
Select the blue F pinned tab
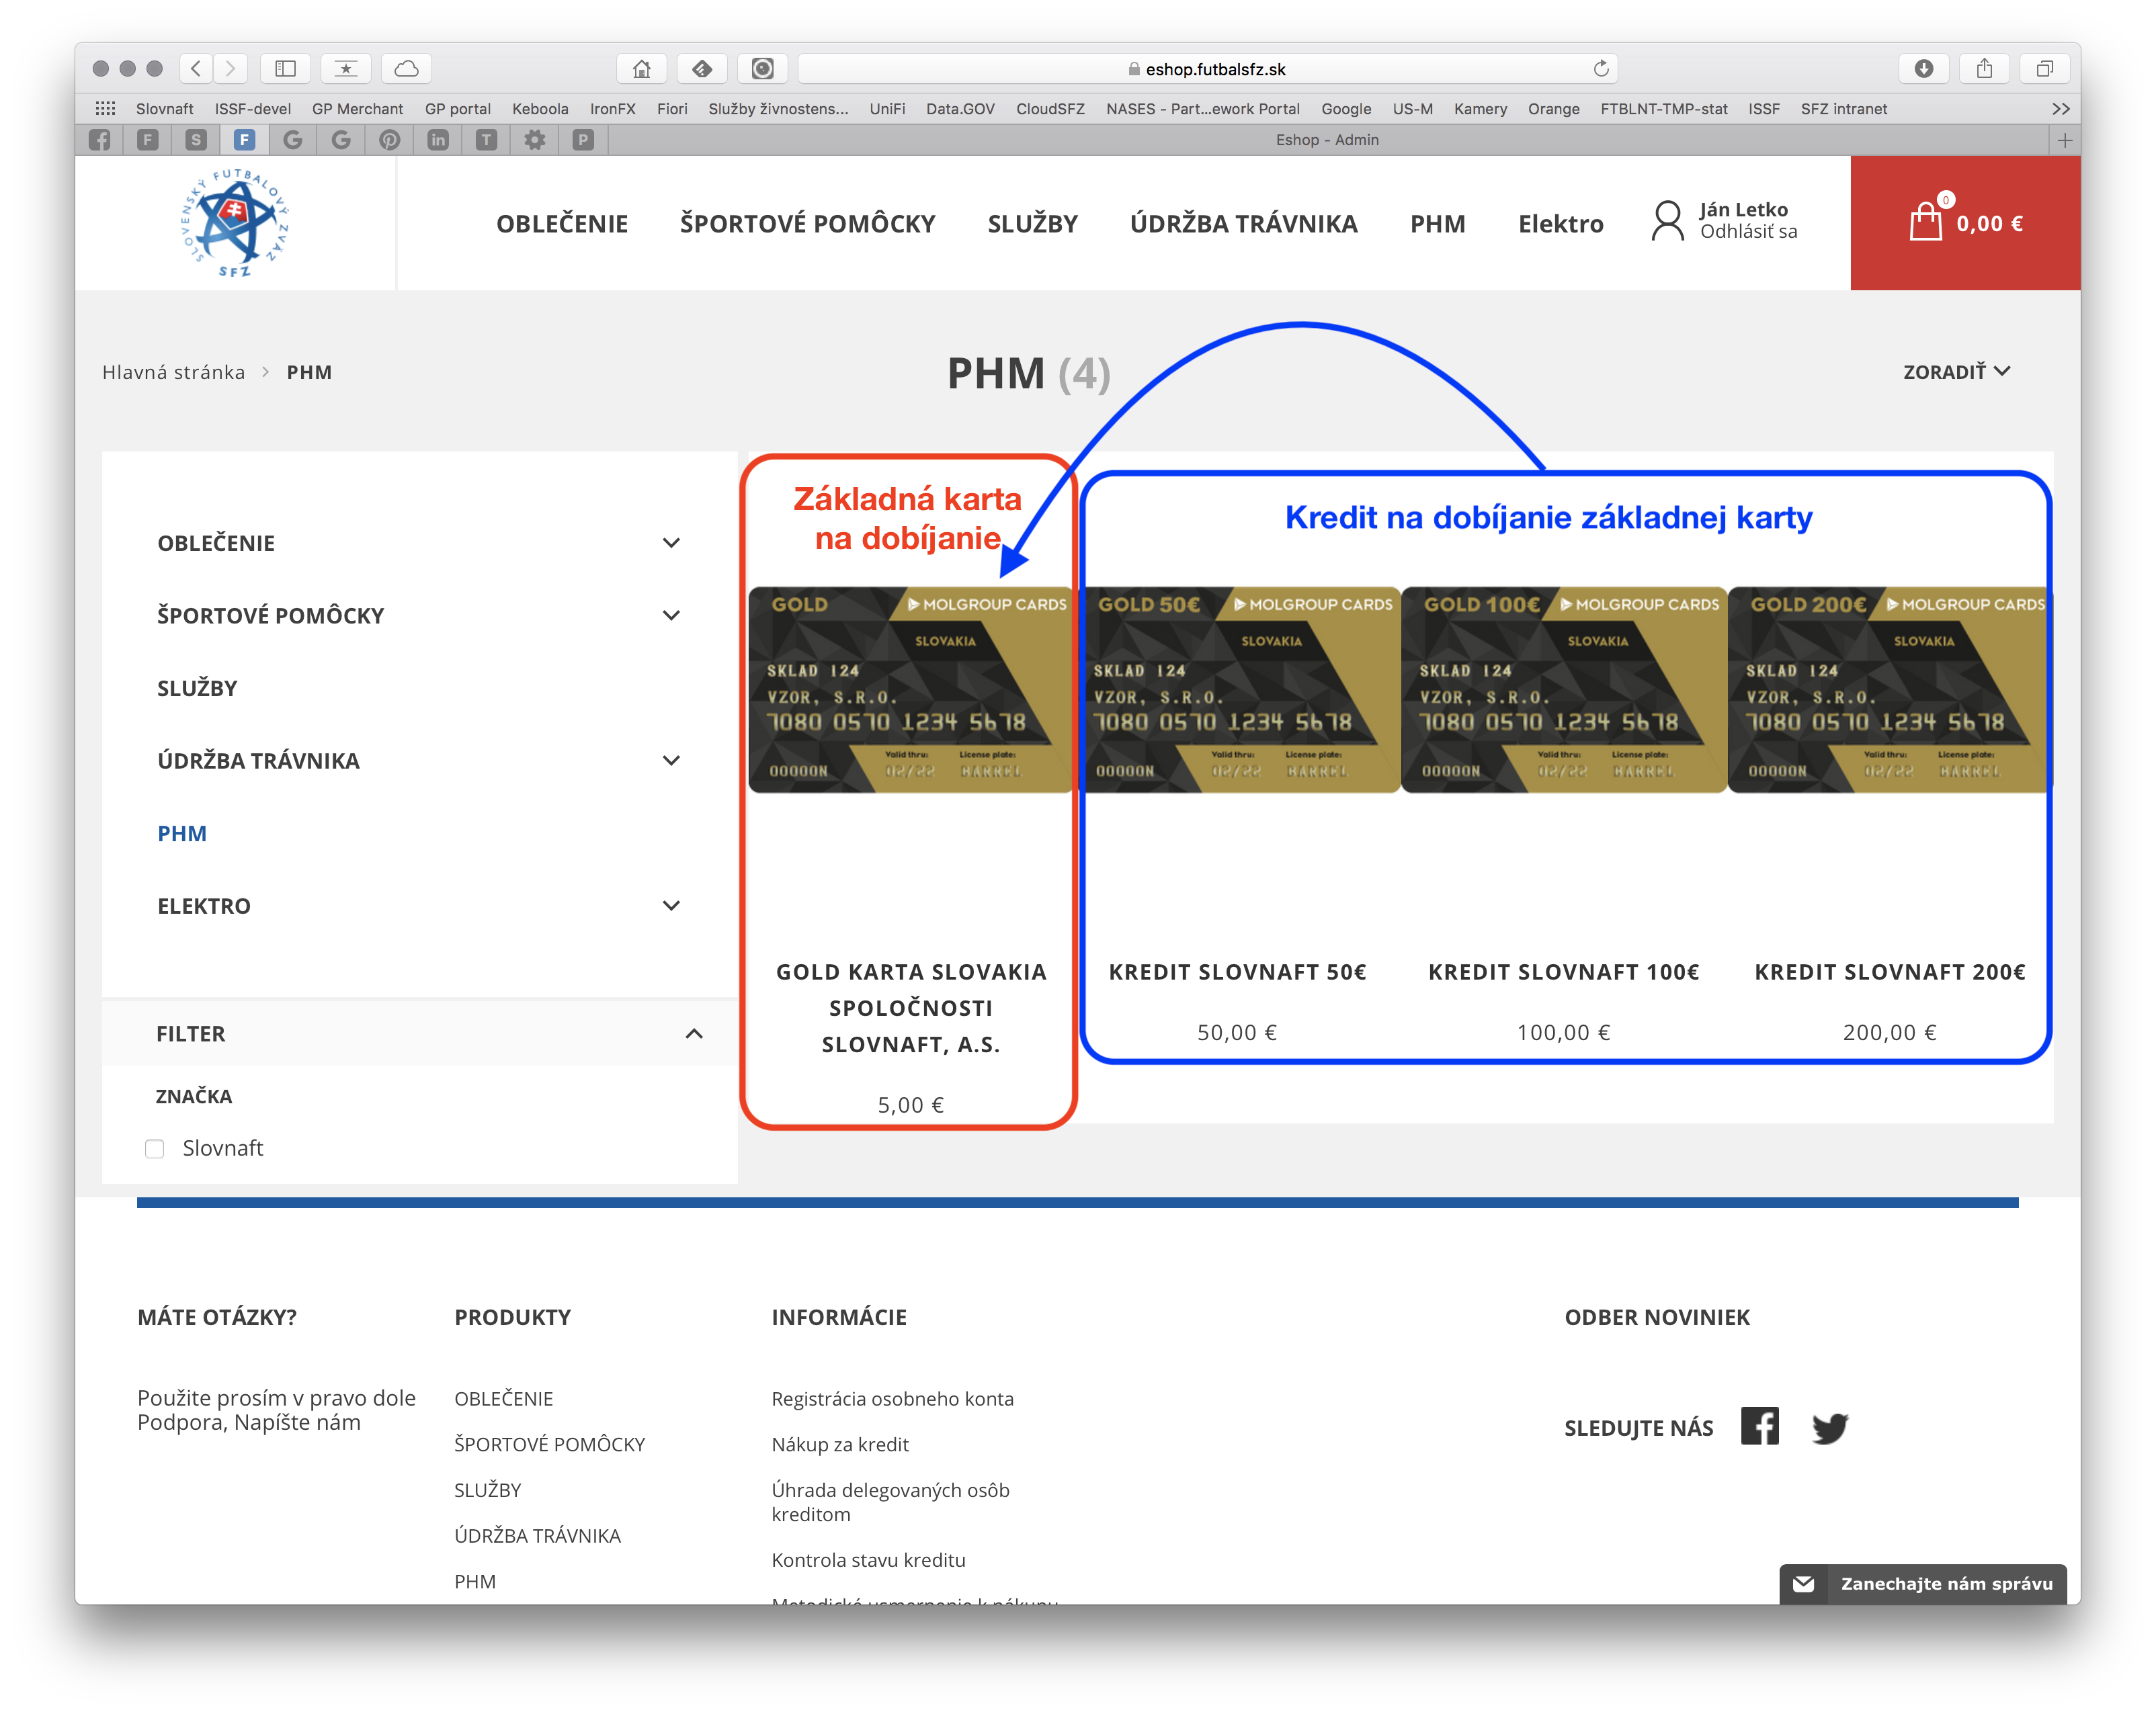[245, 140]
